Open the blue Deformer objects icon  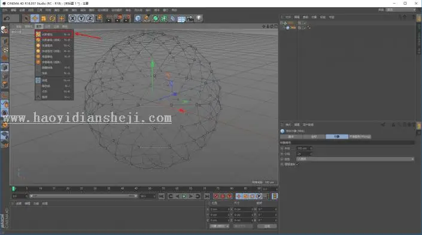click(x=173, y=19)
